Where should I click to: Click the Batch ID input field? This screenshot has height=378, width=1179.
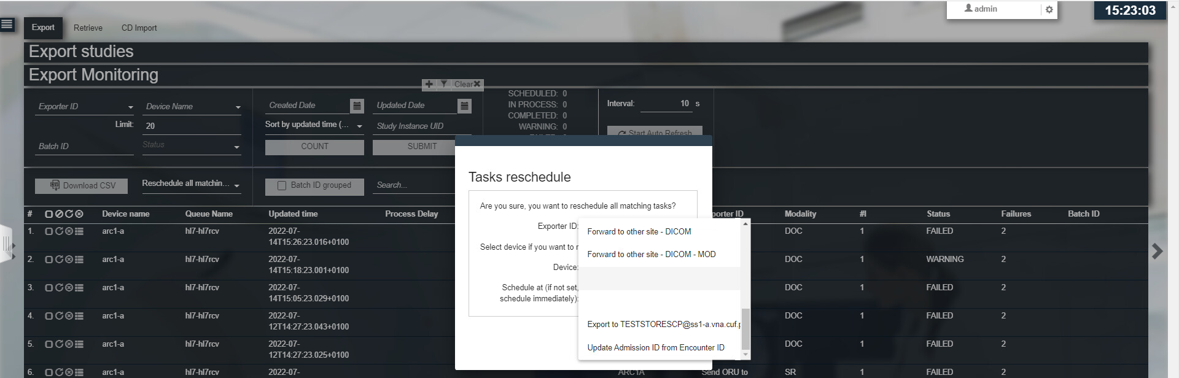(x=84, y=146)
